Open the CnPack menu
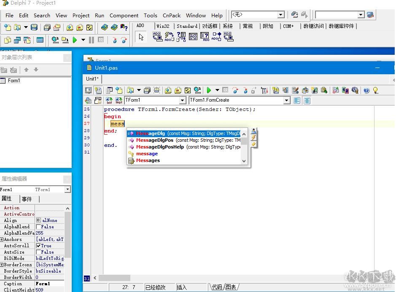 coord(172,15)
